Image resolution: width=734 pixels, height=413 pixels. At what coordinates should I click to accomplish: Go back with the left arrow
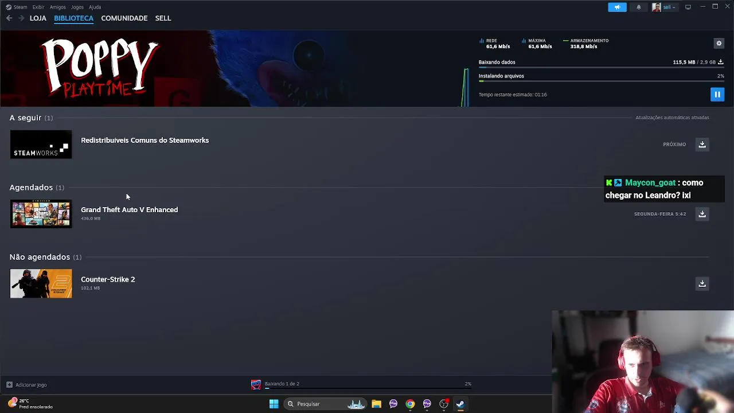9,18
